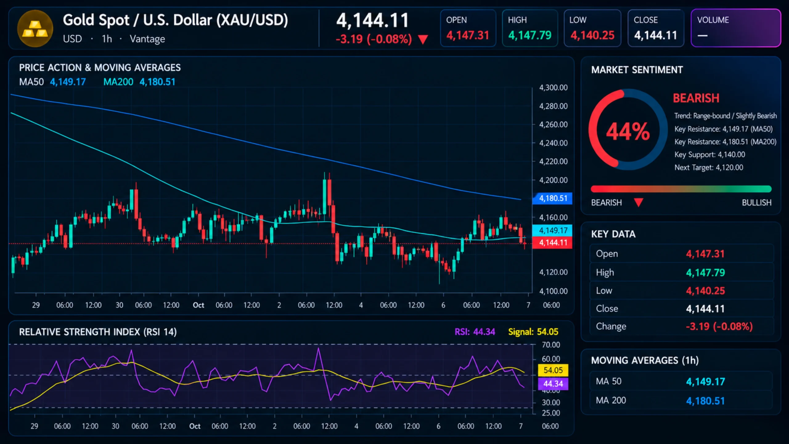Click the PRICE ACTION & MOVING AVERAGES heading
Screen dimensions: 789x444
click(x=100, y=68)
